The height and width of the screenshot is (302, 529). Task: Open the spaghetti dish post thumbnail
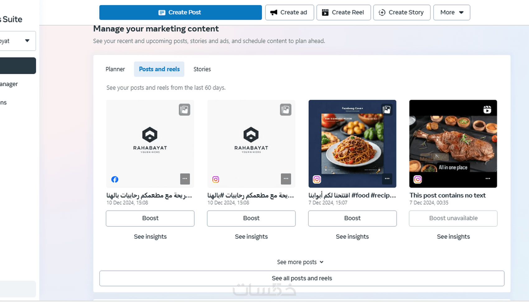[x=352, y=143]
